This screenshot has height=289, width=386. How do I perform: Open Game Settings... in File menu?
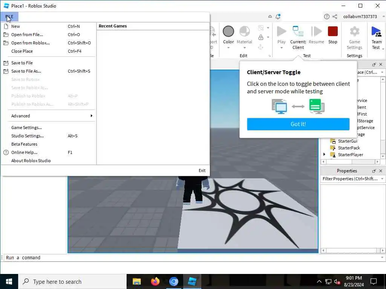coord(49,128)
